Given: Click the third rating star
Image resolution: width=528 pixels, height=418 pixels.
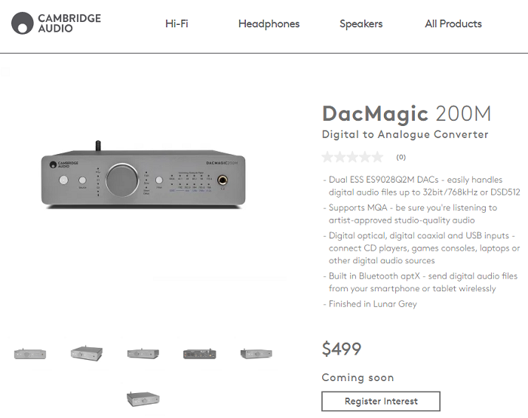Looking at the screenshot, I should point(352,157).
